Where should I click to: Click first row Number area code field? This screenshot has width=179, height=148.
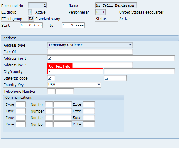coord(49,104)
